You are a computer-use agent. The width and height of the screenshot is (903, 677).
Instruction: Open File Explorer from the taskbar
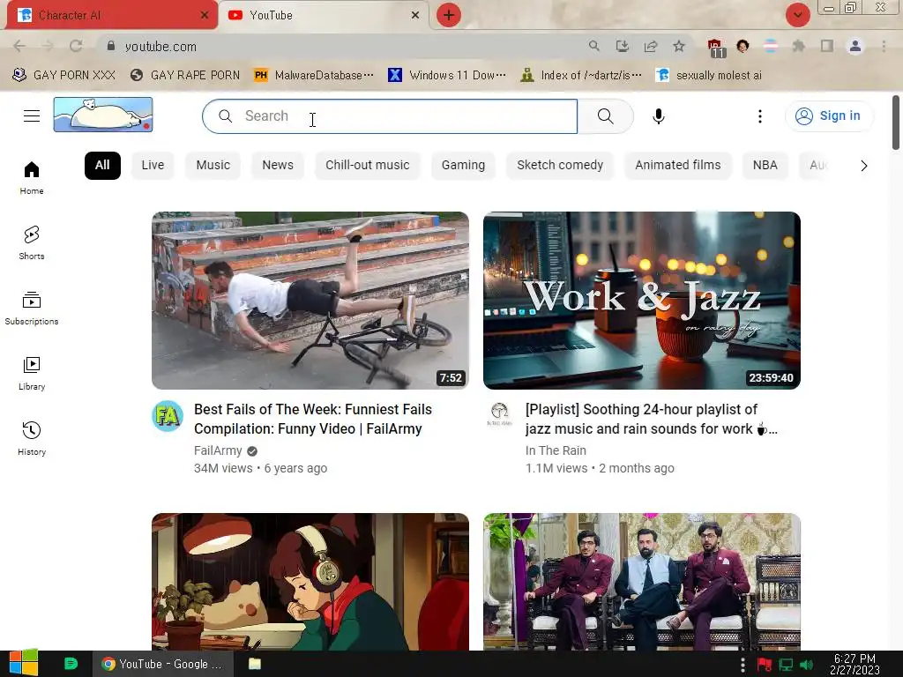coord(255,664)
